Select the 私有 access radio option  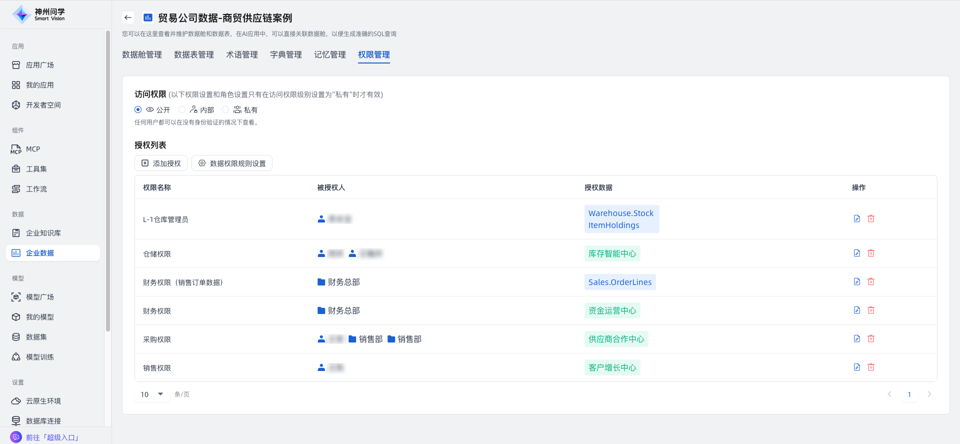pos(225,109)
